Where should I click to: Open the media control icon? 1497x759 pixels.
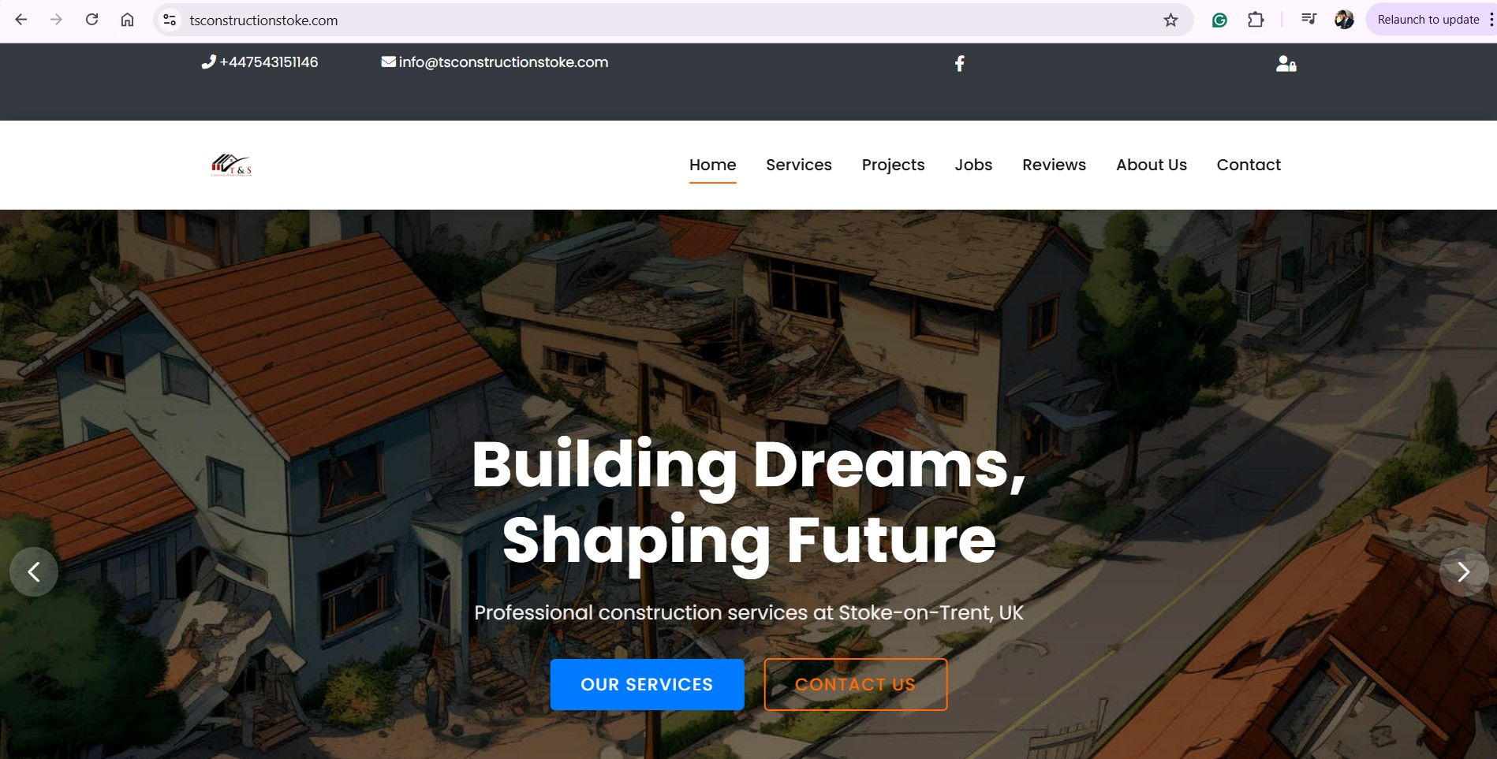1308,20
